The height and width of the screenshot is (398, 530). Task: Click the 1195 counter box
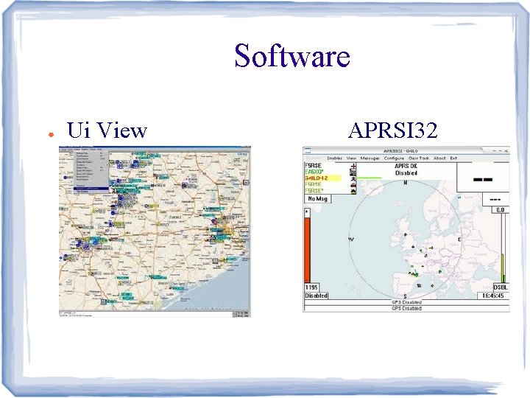tap(311, 287)
